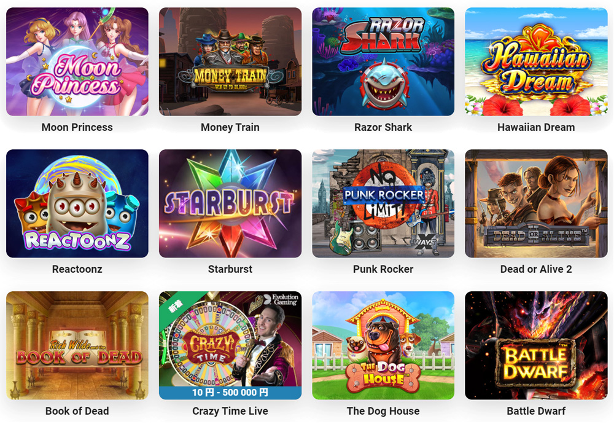
Task: Open the Hawaiian Dream game thumbnail
Action: click(x=536, y=61)
